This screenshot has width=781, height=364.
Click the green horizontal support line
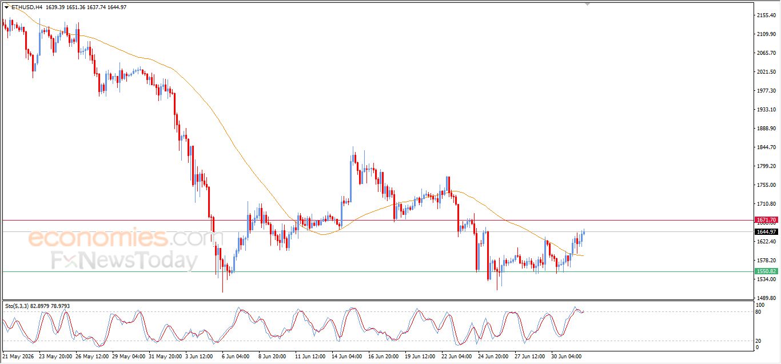377,271
